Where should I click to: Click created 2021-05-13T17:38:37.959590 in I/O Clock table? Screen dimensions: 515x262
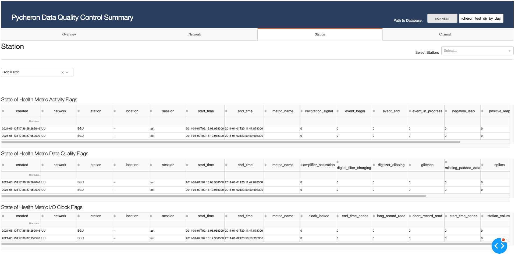click(x=21, y=238)
